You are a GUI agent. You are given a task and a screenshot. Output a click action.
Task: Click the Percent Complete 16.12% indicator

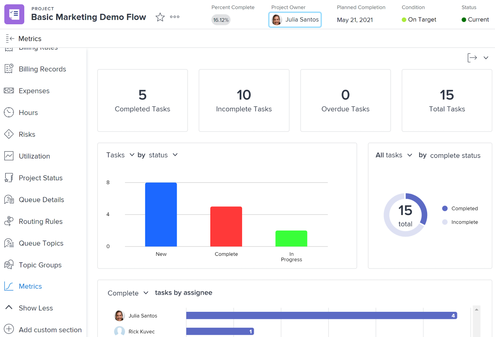tap(220, 20)
